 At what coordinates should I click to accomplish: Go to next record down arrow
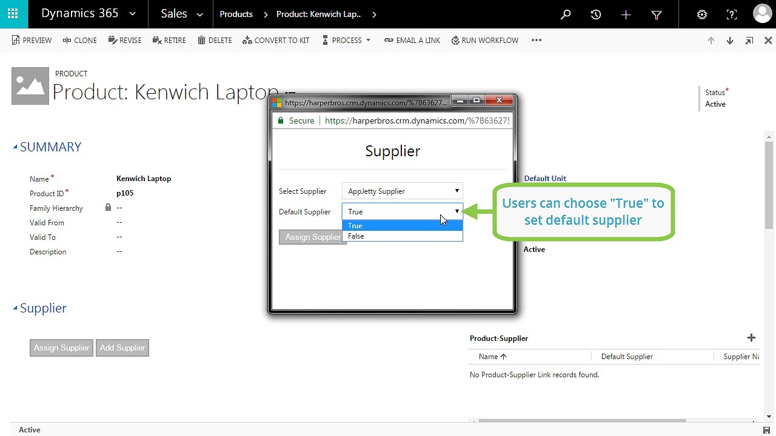click(730, 41)
